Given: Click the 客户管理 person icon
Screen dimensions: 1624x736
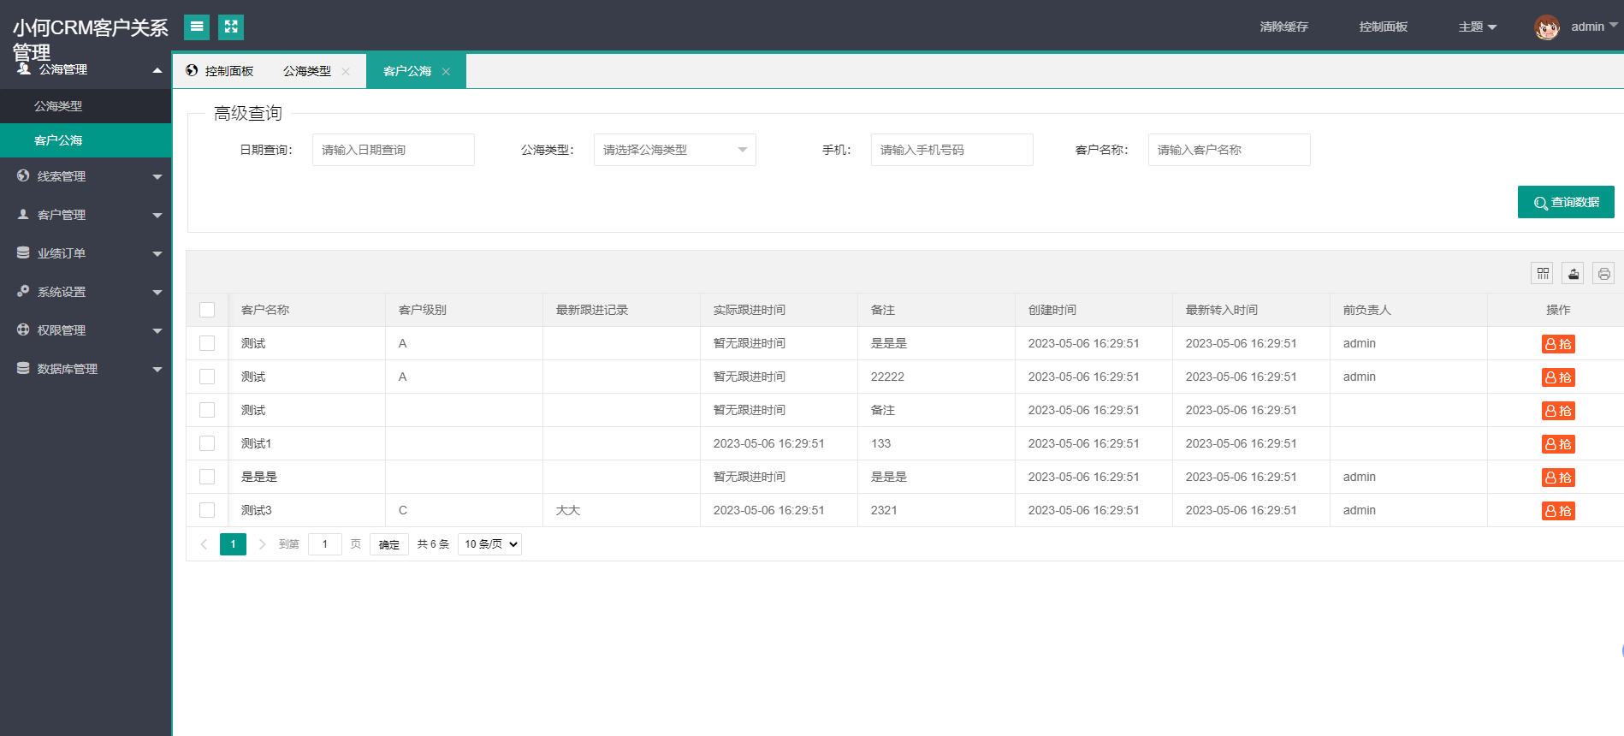Looking at the screenshot, I should point(23,214).
